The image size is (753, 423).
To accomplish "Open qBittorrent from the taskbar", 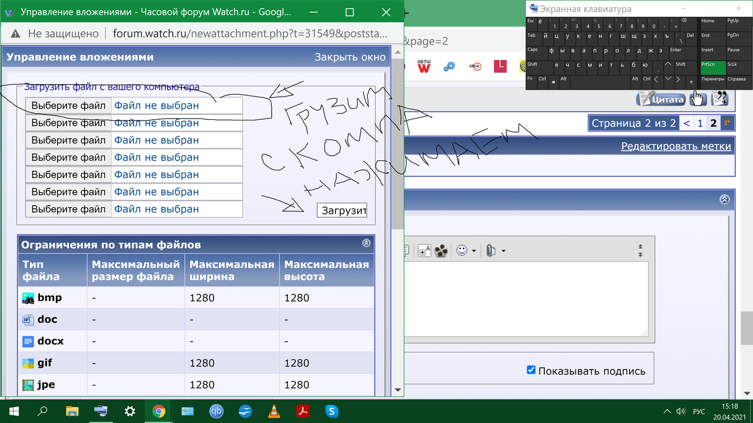I will pyautogui.click(x=216, y=411).
